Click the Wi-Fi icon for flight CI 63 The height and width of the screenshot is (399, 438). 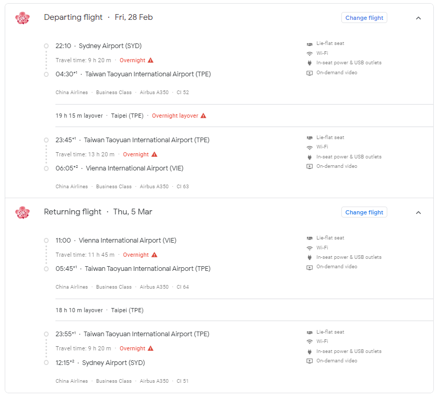tap(309, 147)
